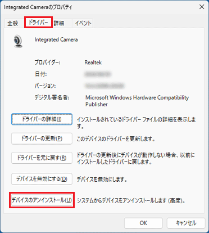The height and width of the screenshot is (233, 209).
Task: Click the バージョン: label
Action: (45, 86)
